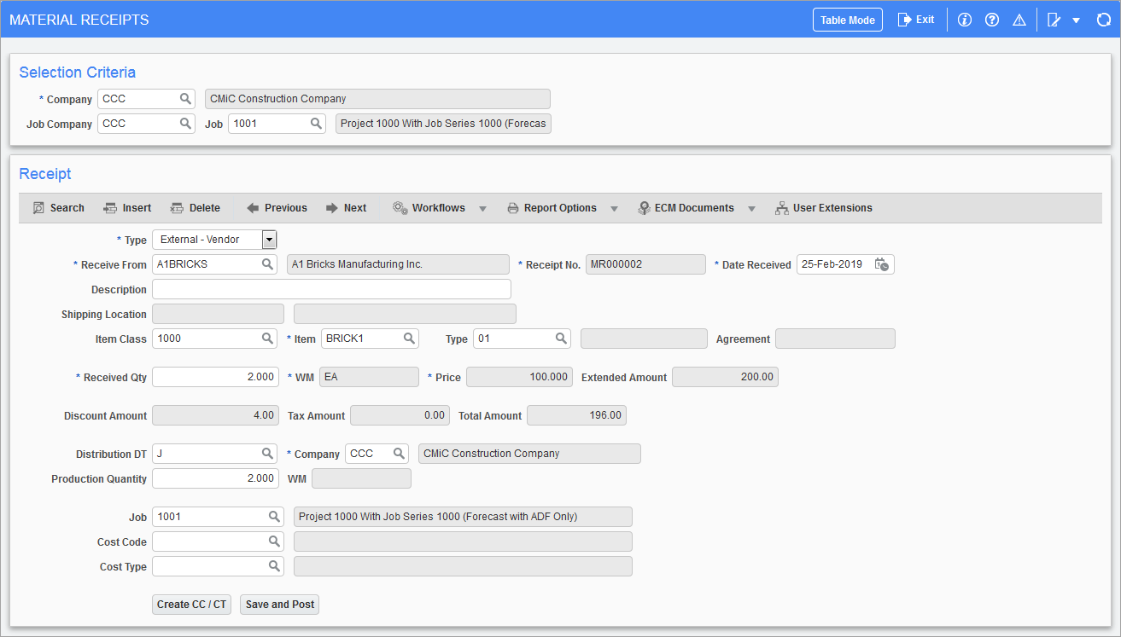Viewport: 1121px width, 637px height.
Task: Open the Date Received calendar picker
Action: click(x=883, y=263)
